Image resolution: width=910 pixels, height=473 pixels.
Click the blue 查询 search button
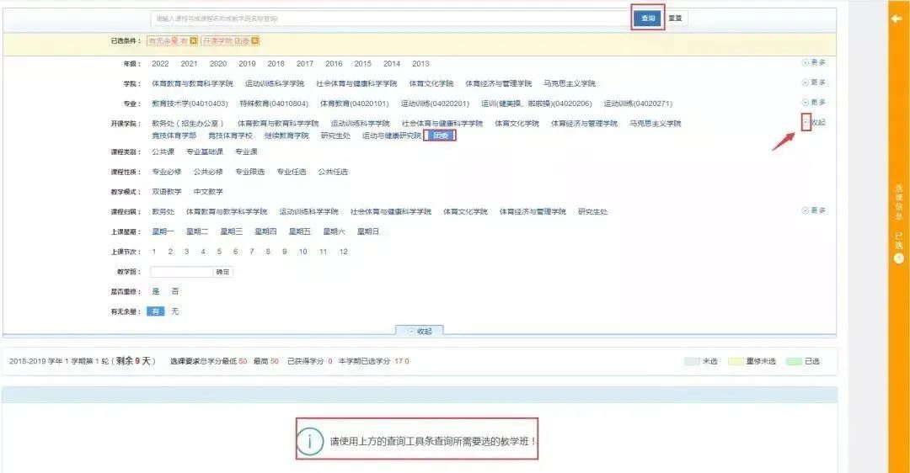point(647,19)
